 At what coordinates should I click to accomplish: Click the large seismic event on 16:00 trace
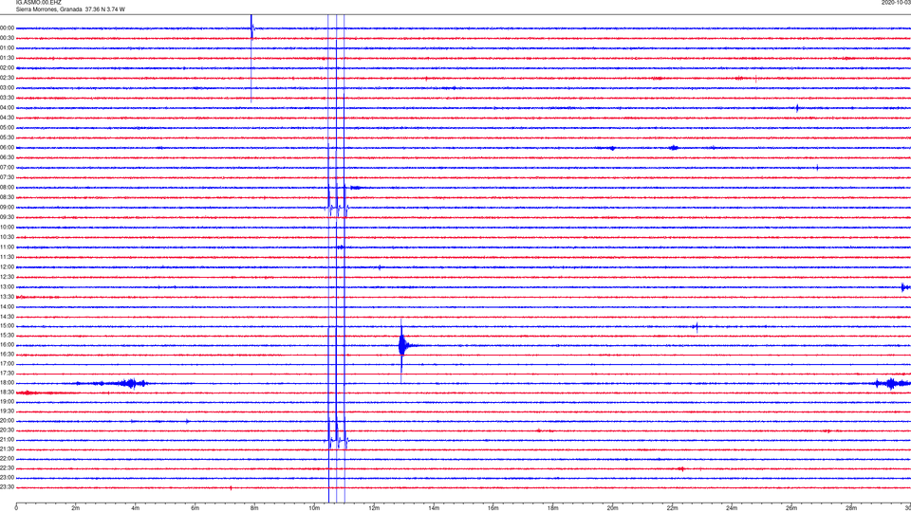(403, 347)
